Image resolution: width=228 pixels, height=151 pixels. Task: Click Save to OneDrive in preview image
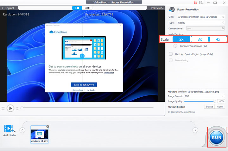pos(84,85)
